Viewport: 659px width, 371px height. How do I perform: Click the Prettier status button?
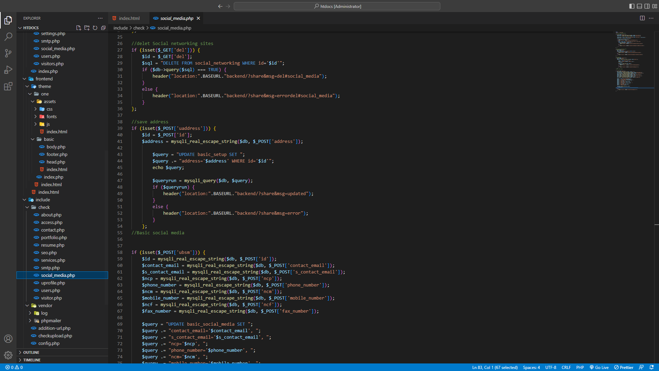click(x=624, y=367)
